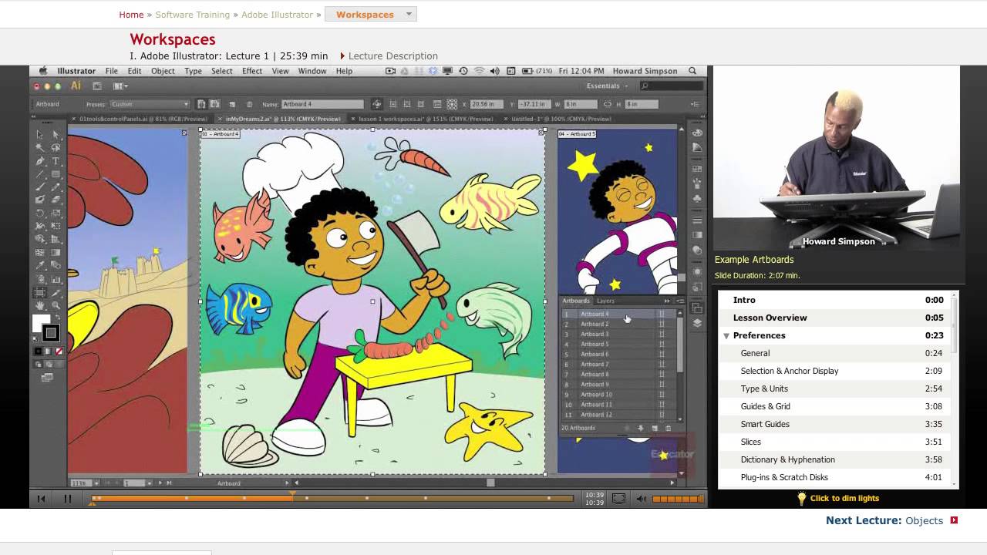Switch to 01tools&controlPanels.ai document tab

143,119
